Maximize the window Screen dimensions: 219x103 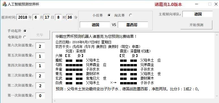210,4
